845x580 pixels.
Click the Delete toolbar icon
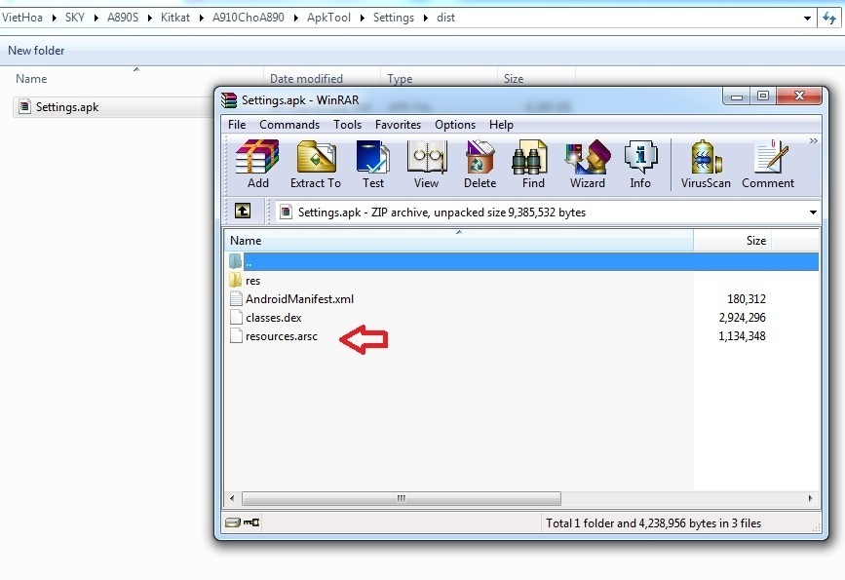tap(480, 164)
